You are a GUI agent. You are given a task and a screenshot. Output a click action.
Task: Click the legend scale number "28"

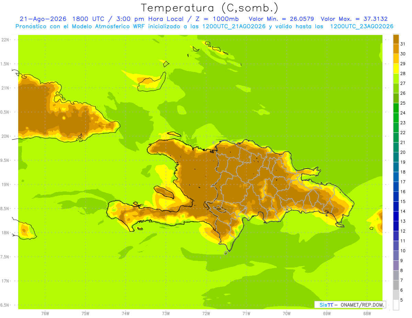click(403, 73)
